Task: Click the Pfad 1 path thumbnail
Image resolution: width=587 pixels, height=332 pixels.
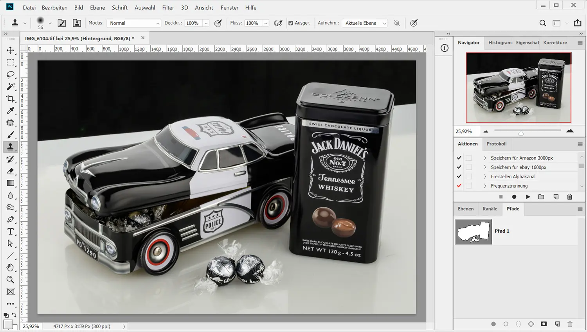Action: coord(473,232)
